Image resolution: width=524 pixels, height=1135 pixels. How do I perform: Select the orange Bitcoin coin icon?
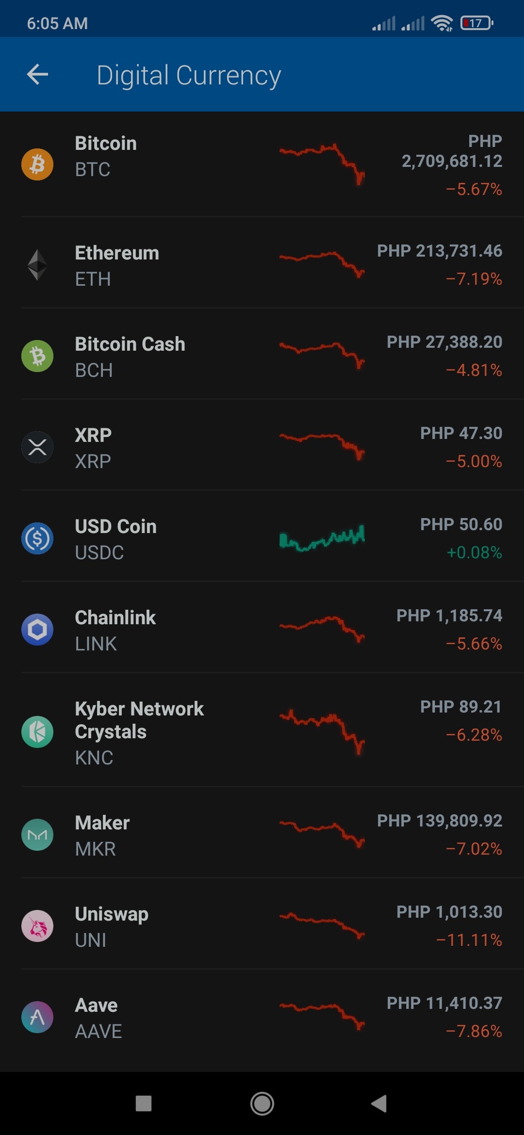tap(37, 164)
